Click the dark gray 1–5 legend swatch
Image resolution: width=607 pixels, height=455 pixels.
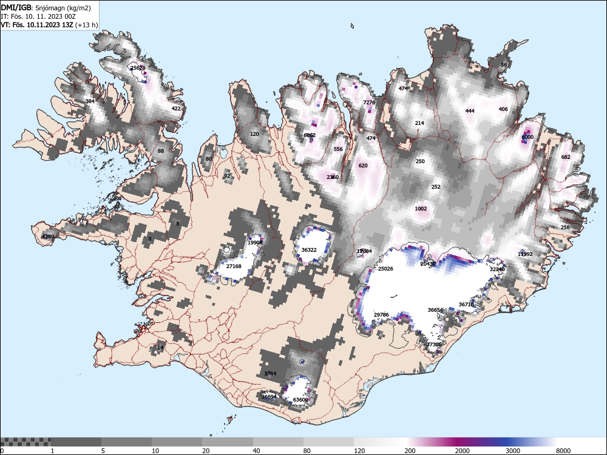click(x=76, y=442)
